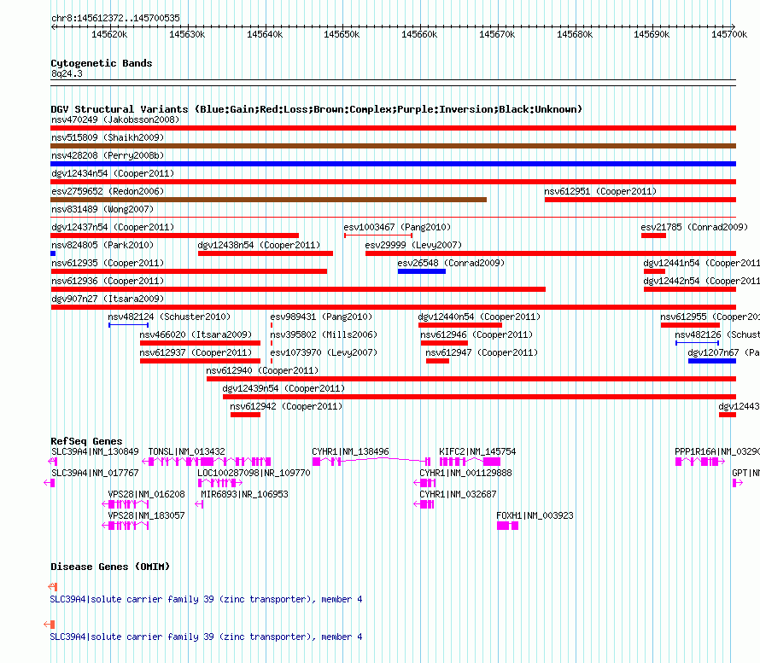Select the blue dgv1207n67 gain bar
The height and width of the screenshot is (663, 760).
(x=712, y=361)
